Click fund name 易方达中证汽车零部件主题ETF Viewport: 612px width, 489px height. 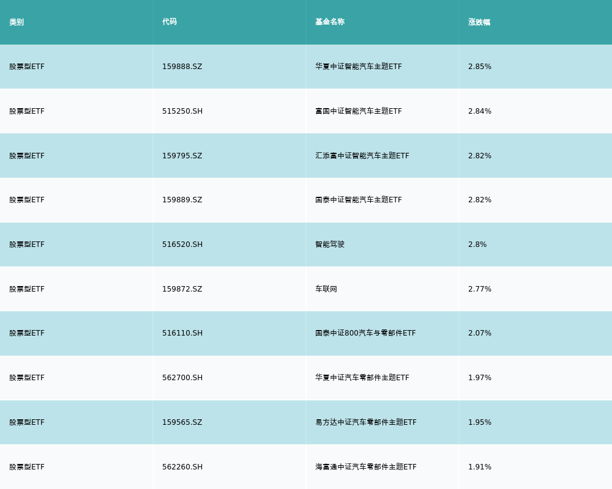(x=366, y=422)
